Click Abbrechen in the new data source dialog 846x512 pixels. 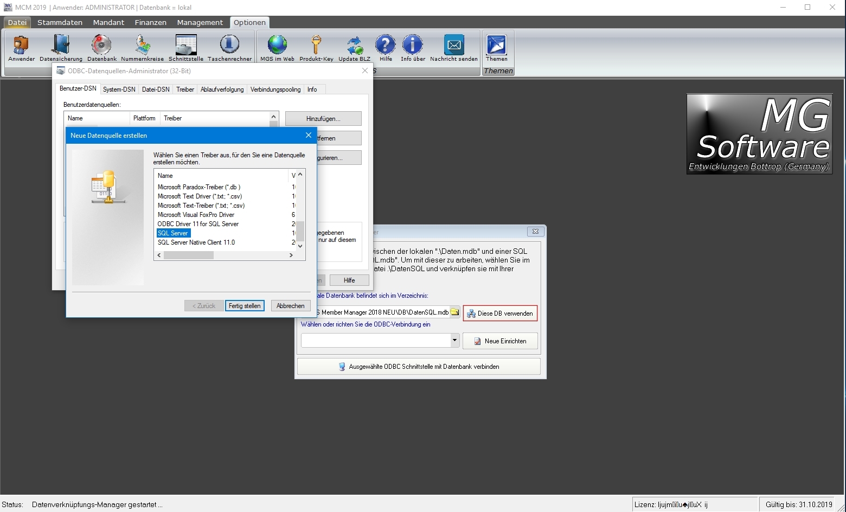[x=291, y=306]
